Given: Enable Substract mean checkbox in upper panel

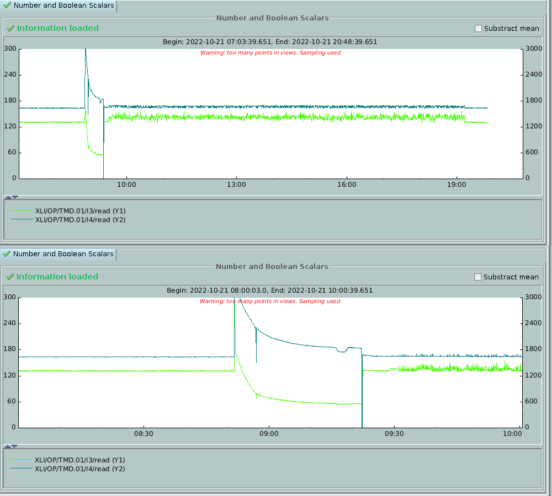Looking at the screenshot, I should coord(478,29).
